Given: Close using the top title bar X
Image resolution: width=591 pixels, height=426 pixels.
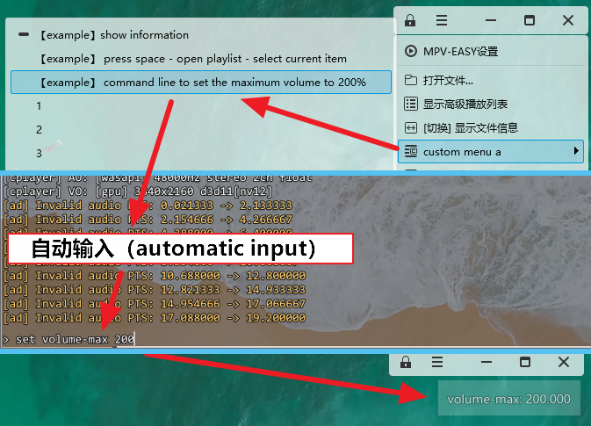Looking at the screenshot, I should click(568, 20).
